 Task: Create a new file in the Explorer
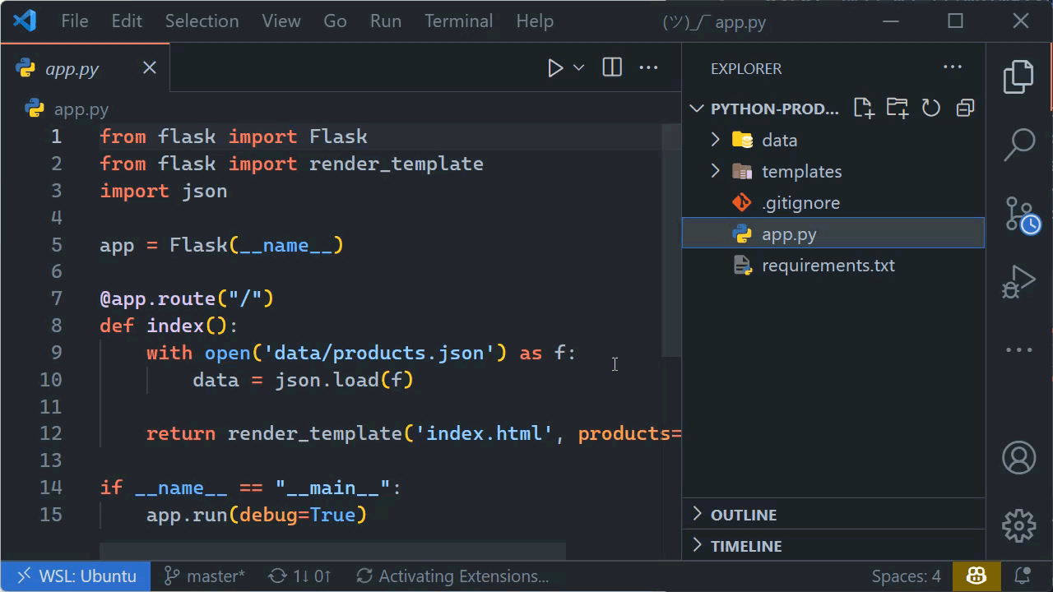coord(863,108)
